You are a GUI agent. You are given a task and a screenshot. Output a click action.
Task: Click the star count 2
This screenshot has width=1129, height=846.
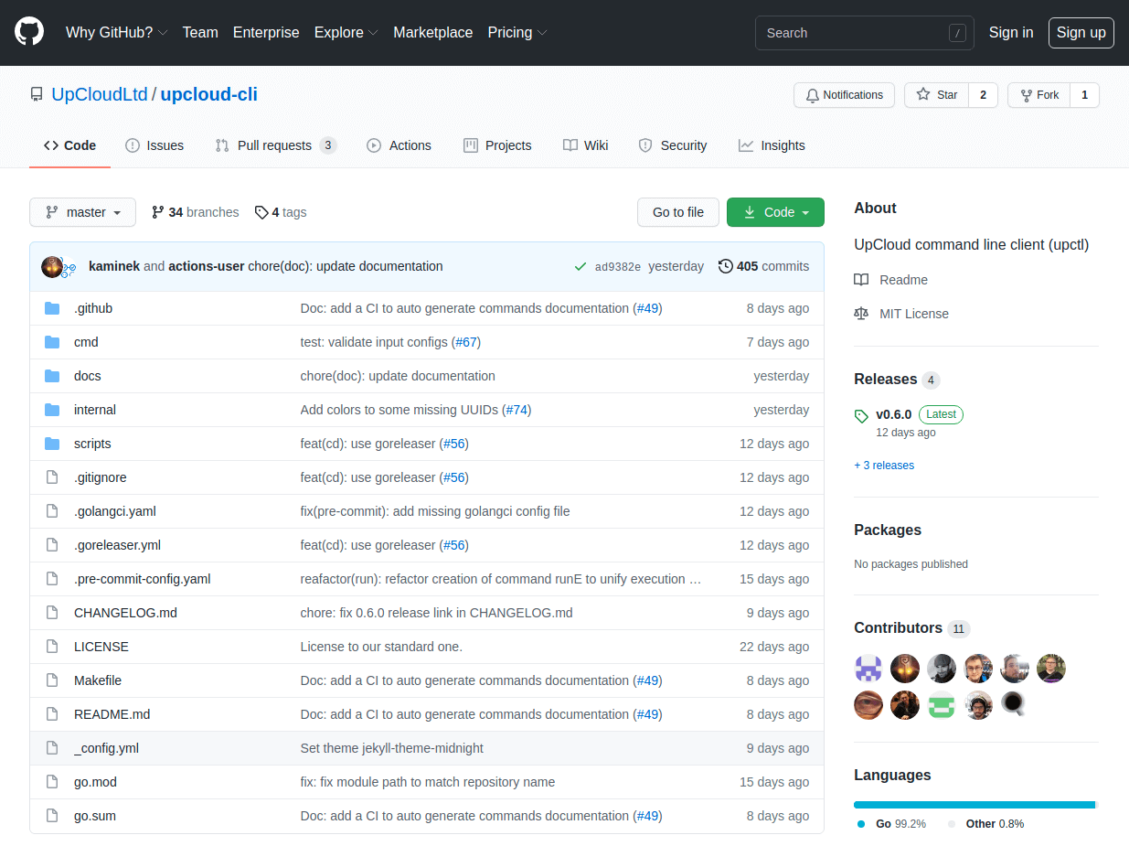pos(983,95)
